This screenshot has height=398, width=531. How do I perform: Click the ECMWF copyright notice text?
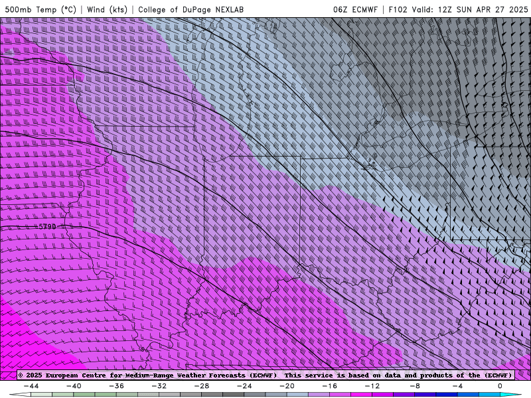[x=265, y=375]
